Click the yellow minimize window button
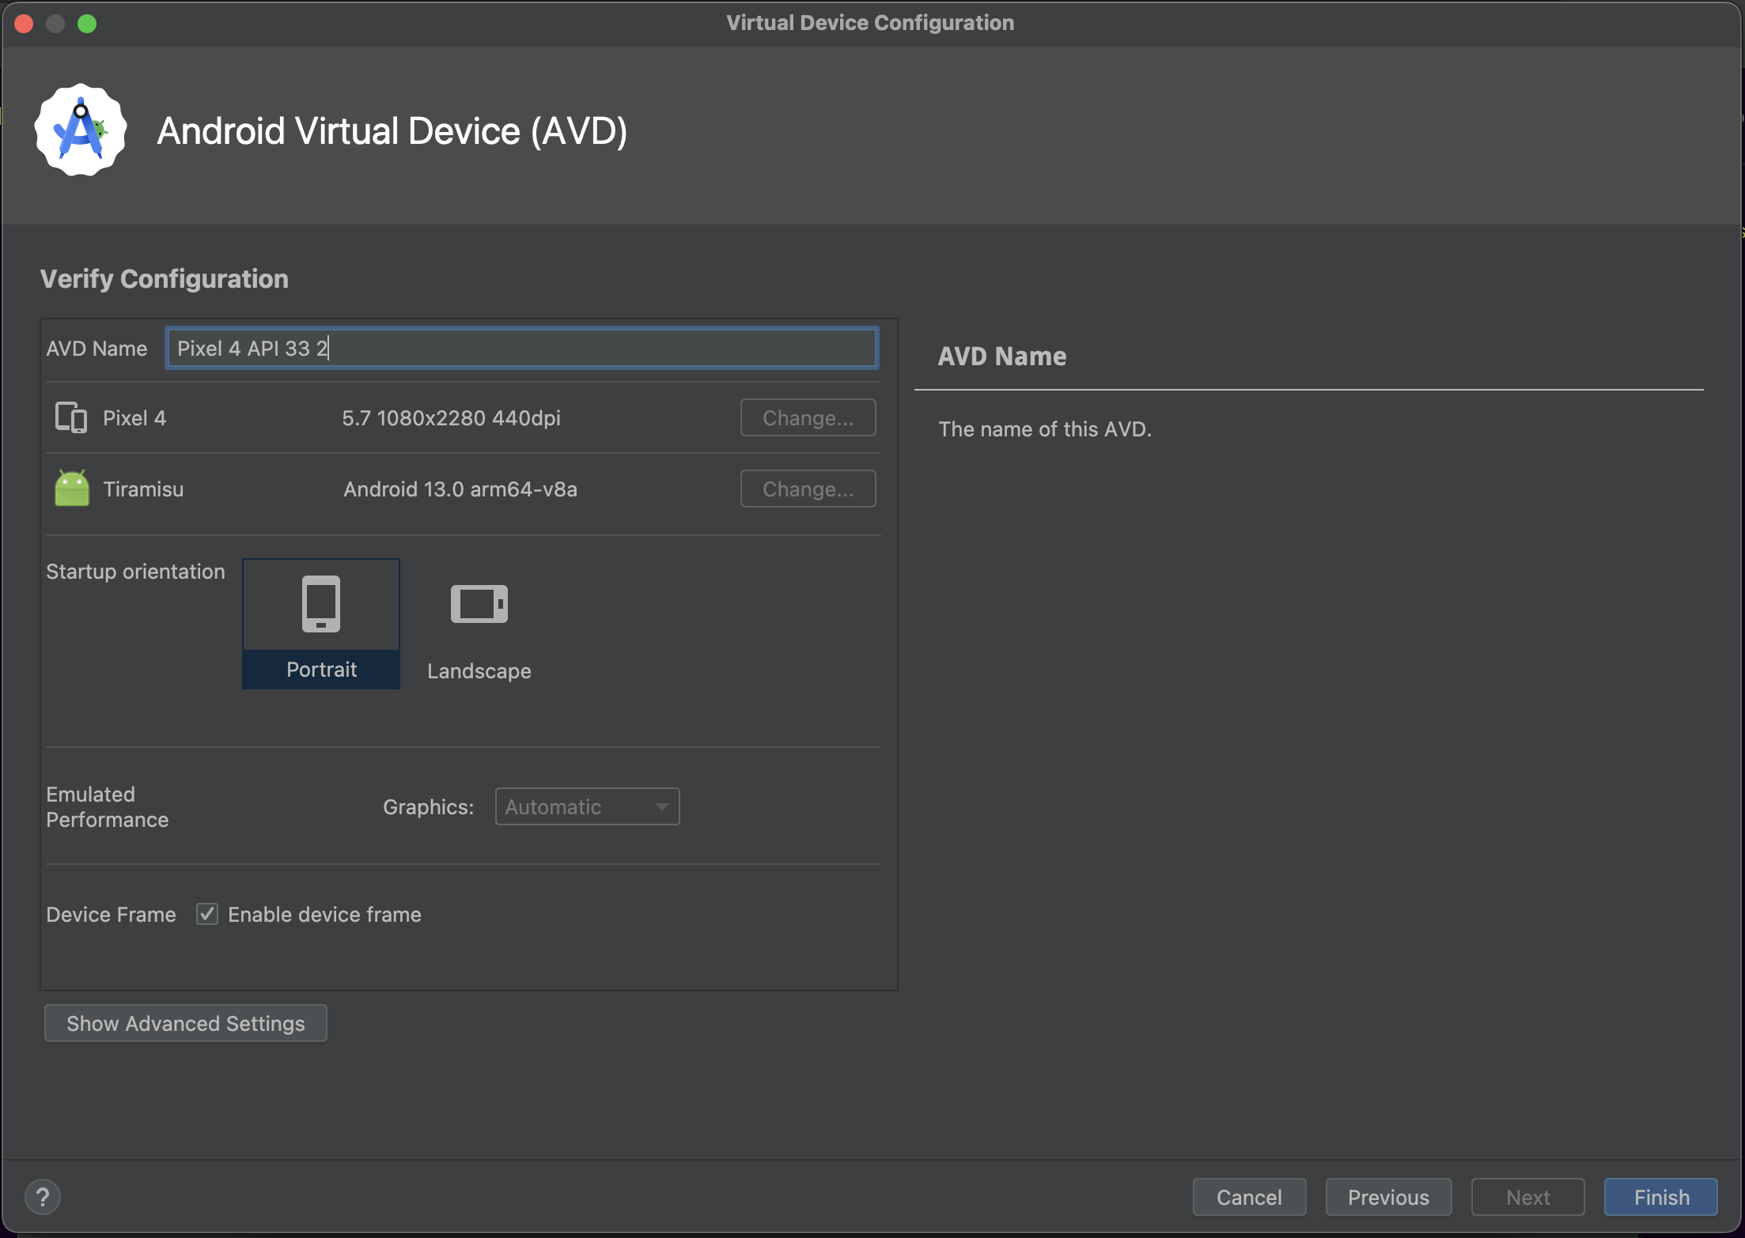The width and height of the screenshot is (1745, 1238). 55,23
